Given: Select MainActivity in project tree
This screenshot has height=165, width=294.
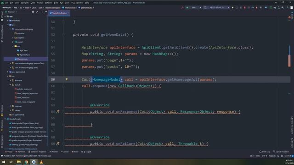Looking at the screenshot, I should point(21,59).
